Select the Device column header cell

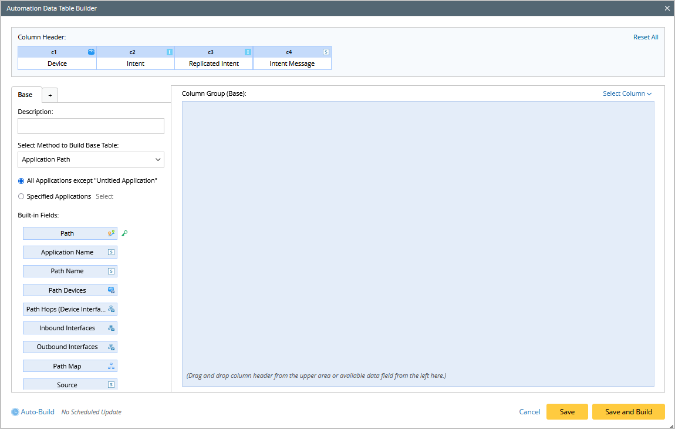tap(58, 64)
